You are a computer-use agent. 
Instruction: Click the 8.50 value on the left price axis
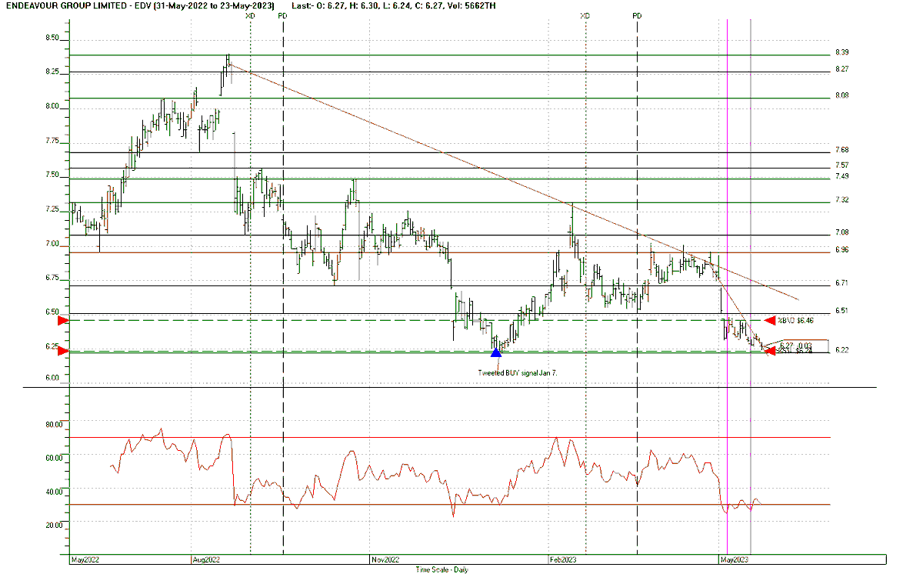click(52, 38)
